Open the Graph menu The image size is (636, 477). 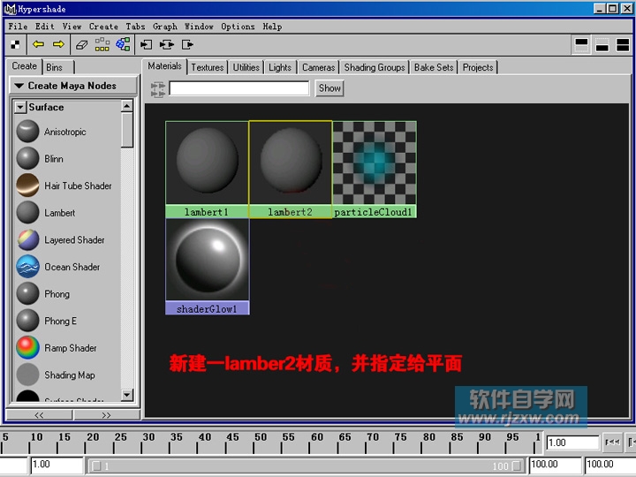(164, 26)
